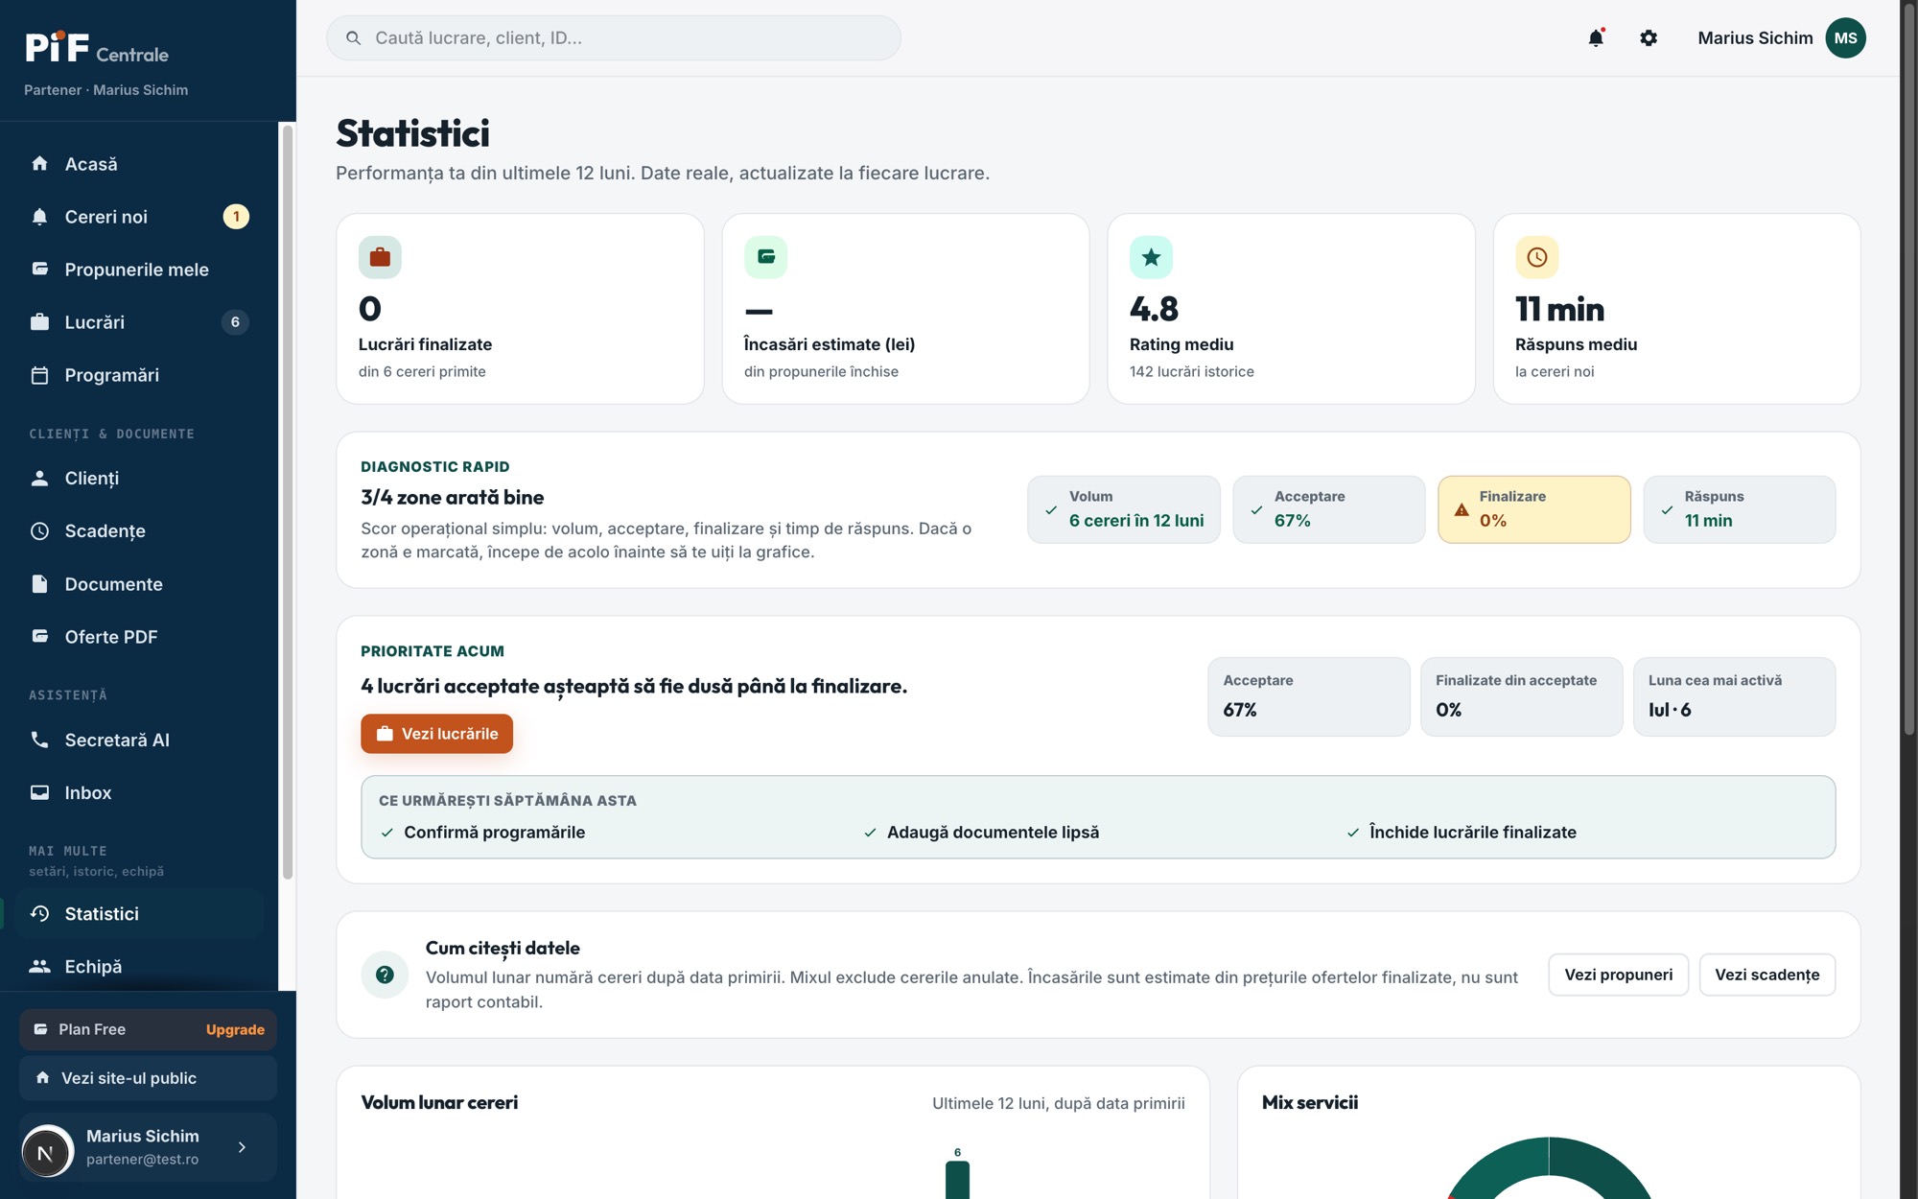Open Secretară AI assistant
The image size is (1918, 1199).
point(139,740)
